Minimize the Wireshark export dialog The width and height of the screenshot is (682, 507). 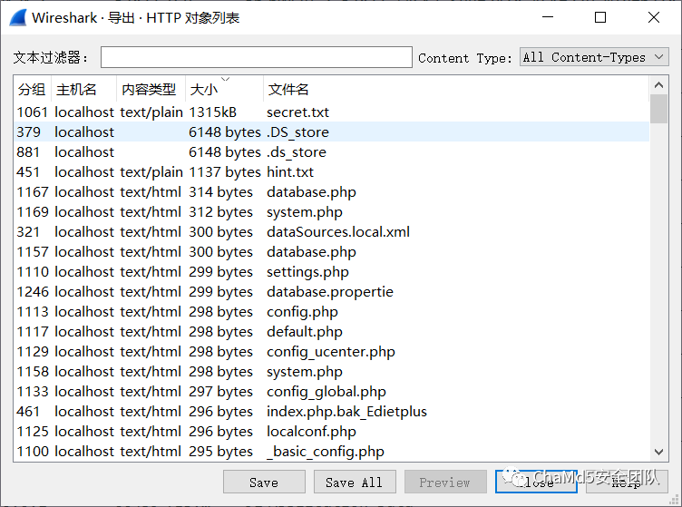(548, 17)
